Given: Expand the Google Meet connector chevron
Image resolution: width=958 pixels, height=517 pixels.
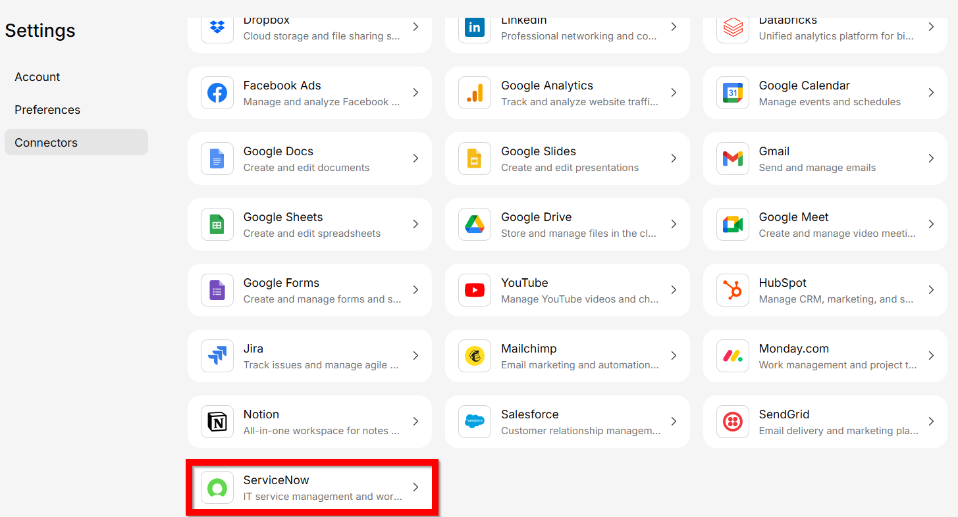Looking at the screenshot, I should (931, 224).
